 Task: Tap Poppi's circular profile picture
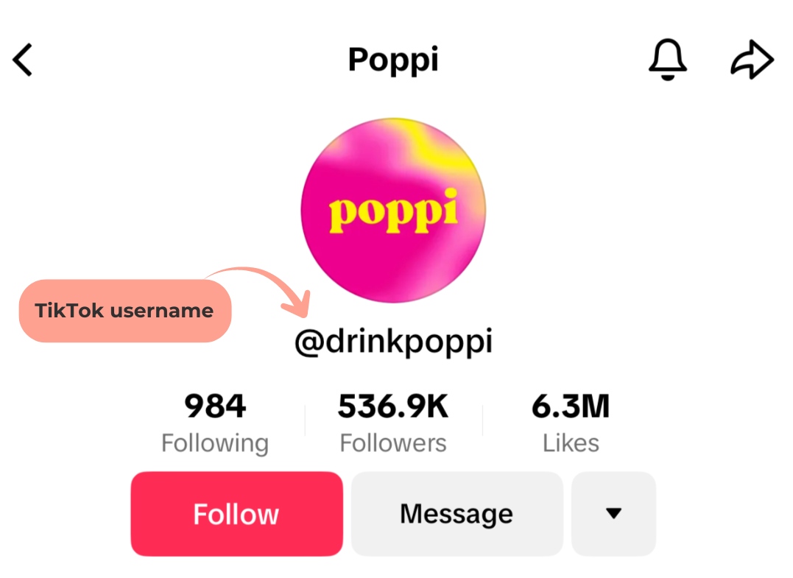pyautogui.click(x=393, y=210)
